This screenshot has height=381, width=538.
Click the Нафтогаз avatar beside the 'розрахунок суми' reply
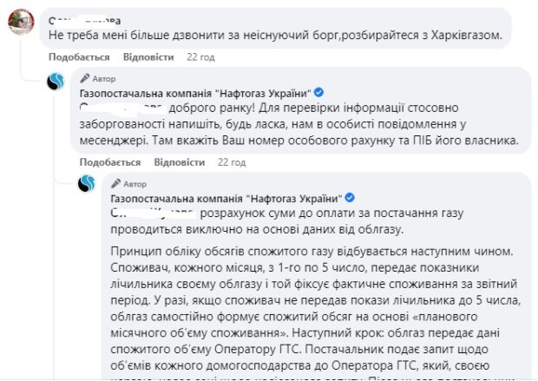(x=88, y=183)
